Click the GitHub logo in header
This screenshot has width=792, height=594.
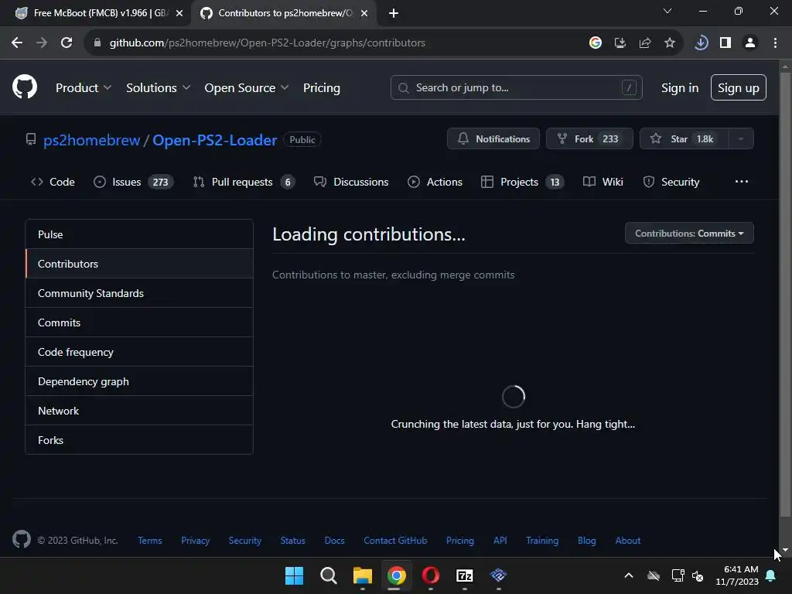(x=25, y=87)
